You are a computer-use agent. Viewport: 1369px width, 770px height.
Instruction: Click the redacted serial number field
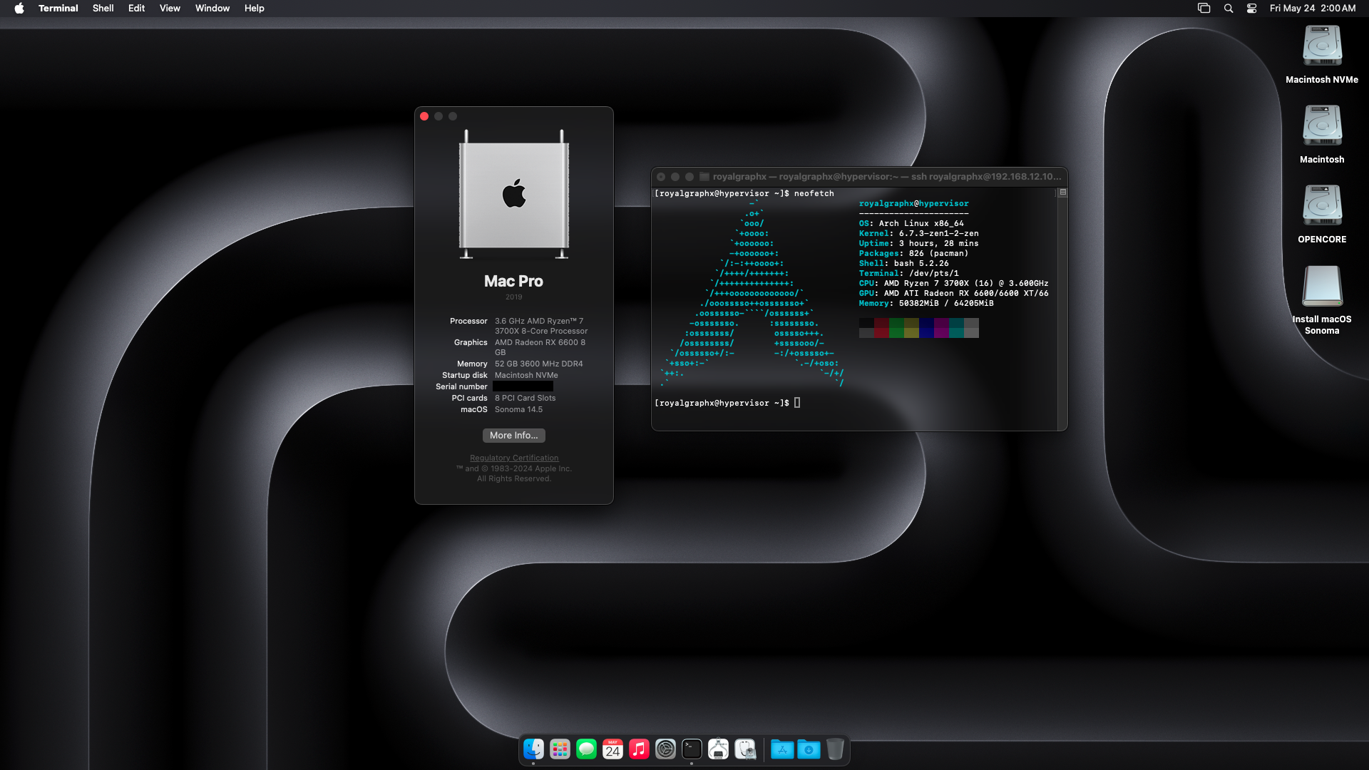coord(523,386)
